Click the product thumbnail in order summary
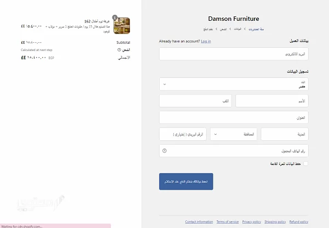 pyautogui.click(x=122, y=26)
